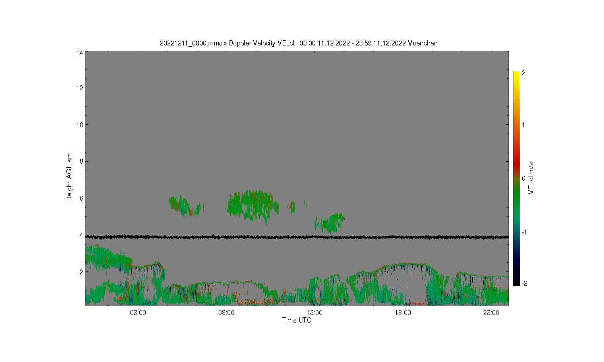Screen dimensions: 604x362
Task: Click the 'Height AGL km' axis label
Action: coord(69,177)
